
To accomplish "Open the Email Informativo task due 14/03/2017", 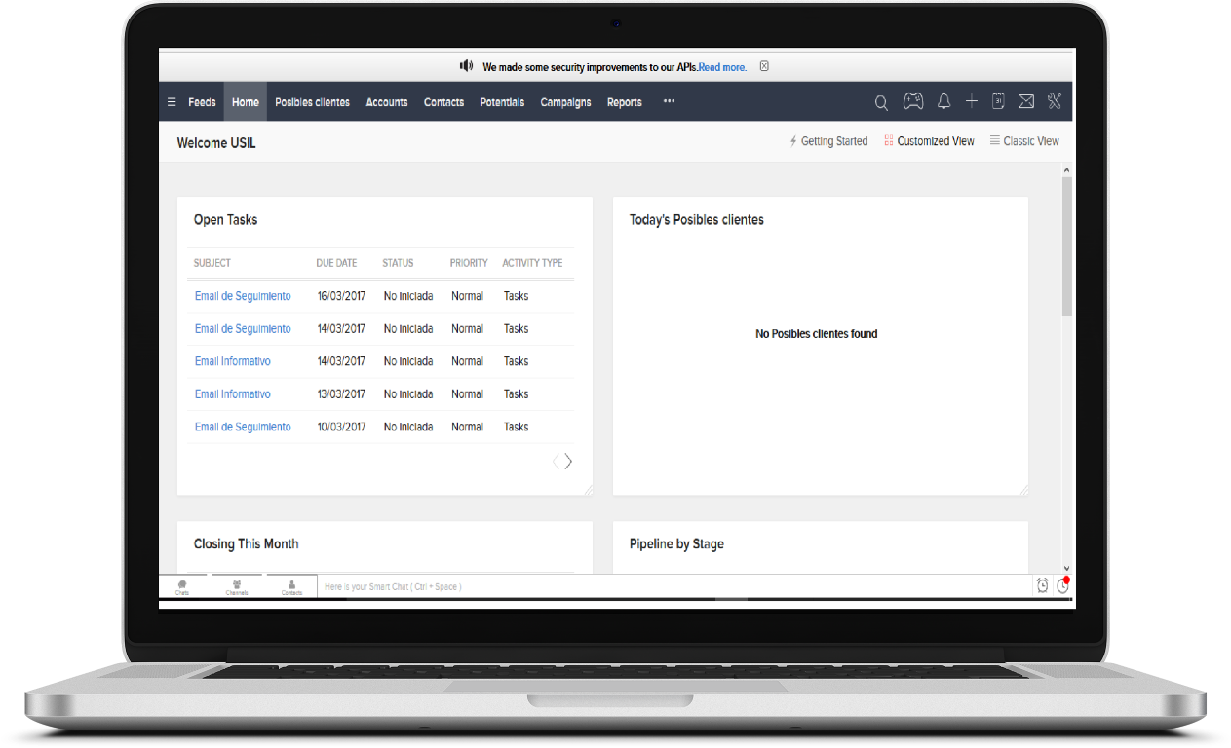I will [x=232, y=361].
